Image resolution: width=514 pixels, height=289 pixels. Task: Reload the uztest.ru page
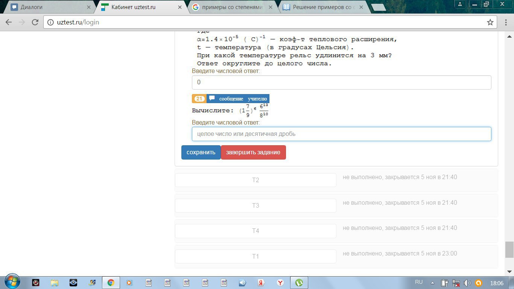[35, 22]
